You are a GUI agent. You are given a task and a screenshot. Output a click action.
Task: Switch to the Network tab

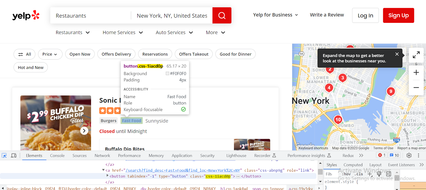point(102,155)
